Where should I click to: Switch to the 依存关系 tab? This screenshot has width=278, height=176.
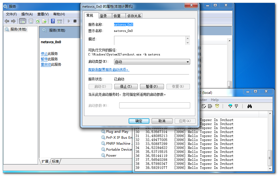click(134, 16)
